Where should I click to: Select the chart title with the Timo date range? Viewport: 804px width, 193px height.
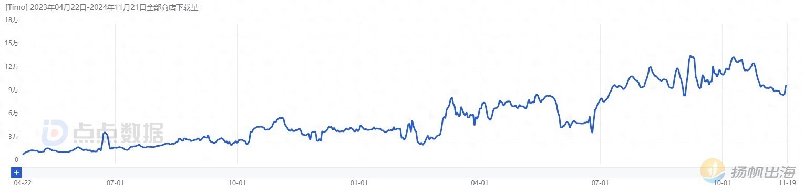tap(101, 8)
